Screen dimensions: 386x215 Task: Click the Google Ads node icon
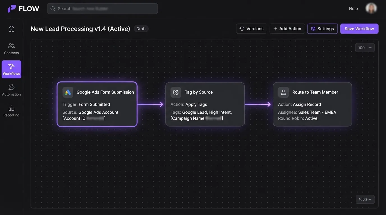point(68,92)
